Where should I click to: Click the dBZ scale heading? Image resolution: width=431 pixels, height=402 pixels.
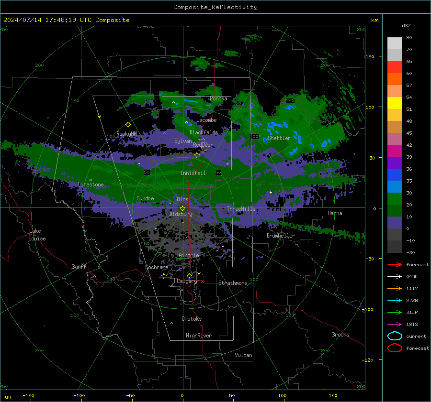tap(406, 26)
